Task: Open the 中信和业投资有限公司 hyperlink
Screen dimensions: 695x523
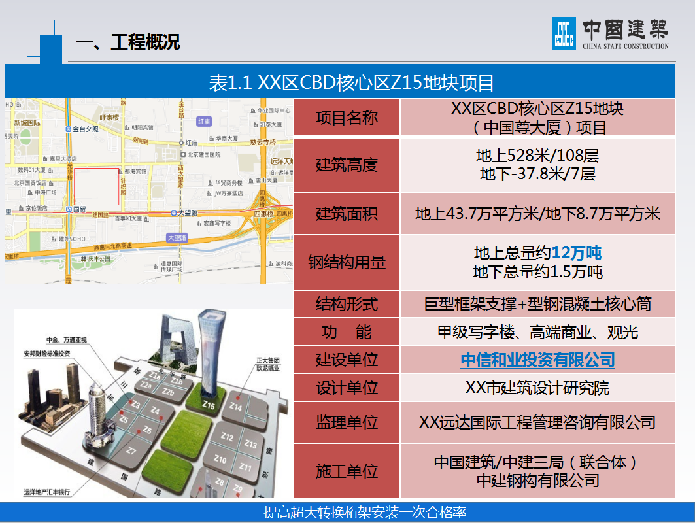Action: tap(537, 360)
